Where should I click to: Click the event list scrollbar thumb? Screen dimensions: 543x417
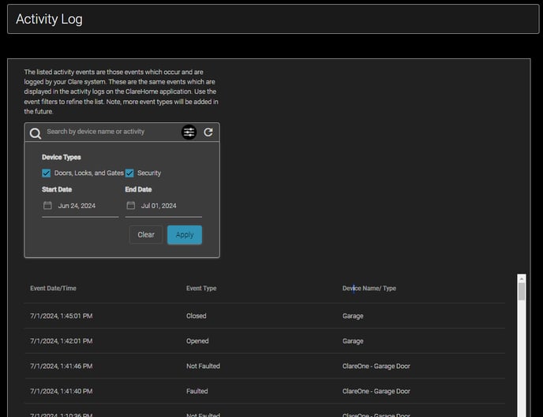[522, 292]
